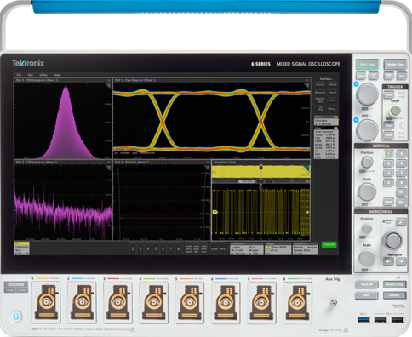Click the Callout button in Add New panel

[x=332, y=84]
